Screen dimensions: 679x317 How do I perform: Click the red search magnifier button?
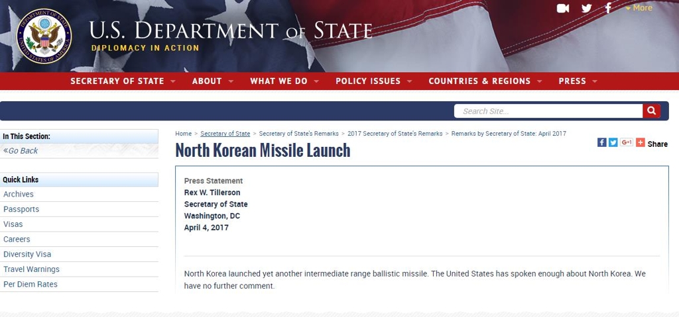[x=651, y=111]
